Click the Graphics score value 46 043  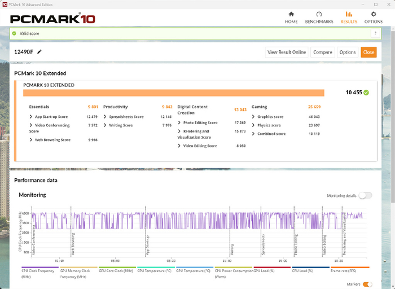tap(314, 117)
